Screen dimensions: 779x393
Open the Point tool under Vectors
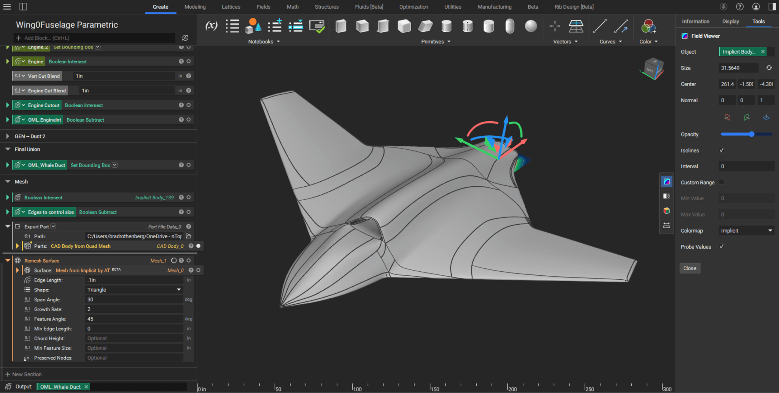point(555,27)
